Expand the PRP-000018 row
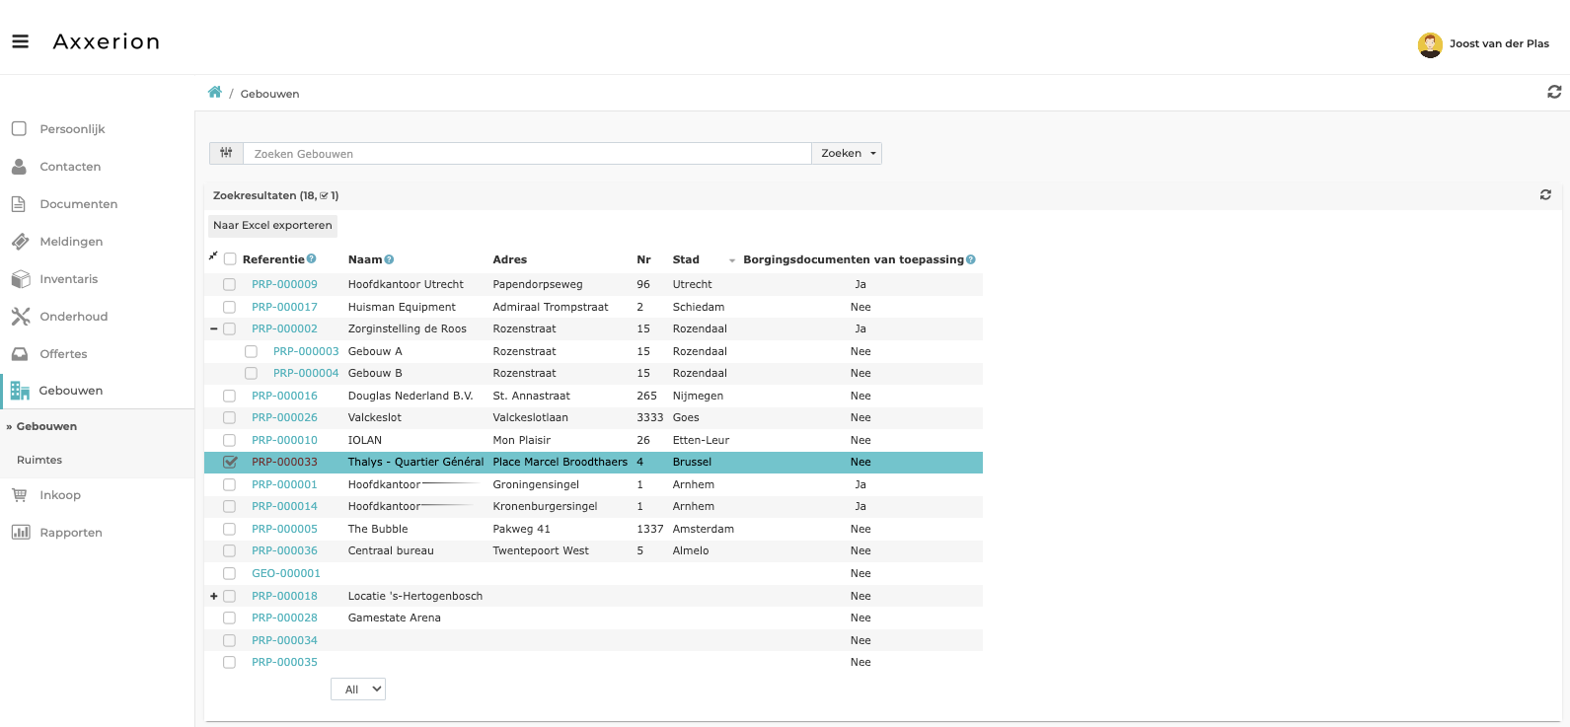The image size is (1570, 727). (214, 596)
